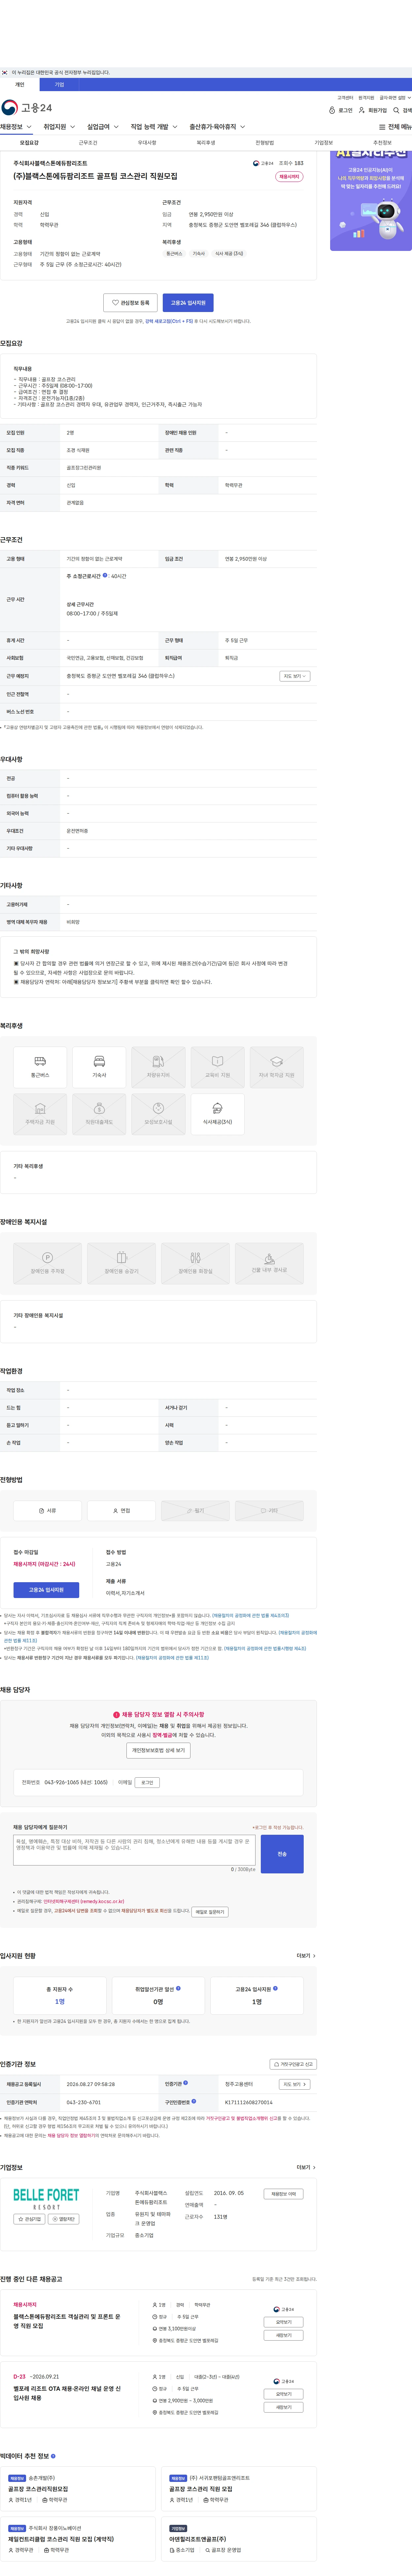Jump to 추천정보 section tab
The image size is (412, 2576).
point(382,143)
